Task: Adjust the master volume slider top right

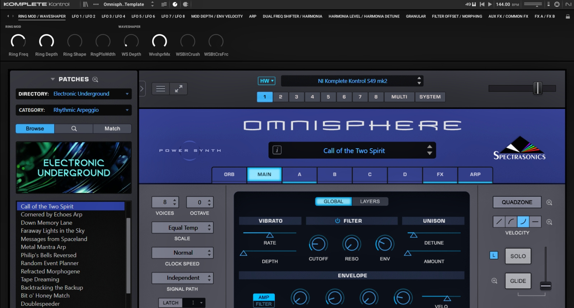Action: (x=537, y=88)
